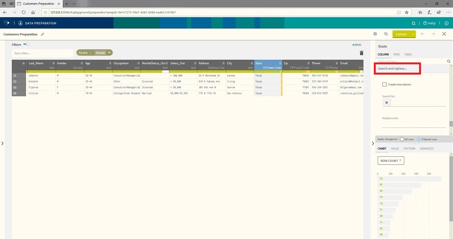Open the preparation settings gear icon
The height and width of the screenshot is (239, 453).
[375, 34]
